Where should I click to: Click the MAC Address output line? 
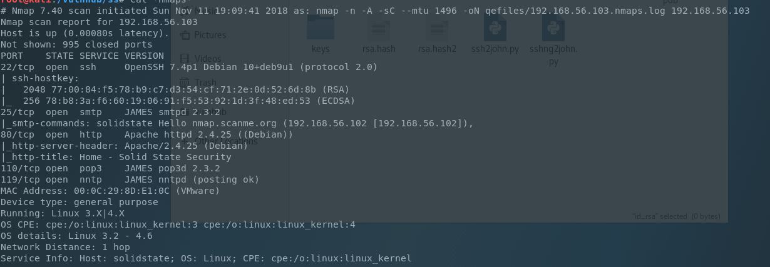pos(110,191)
